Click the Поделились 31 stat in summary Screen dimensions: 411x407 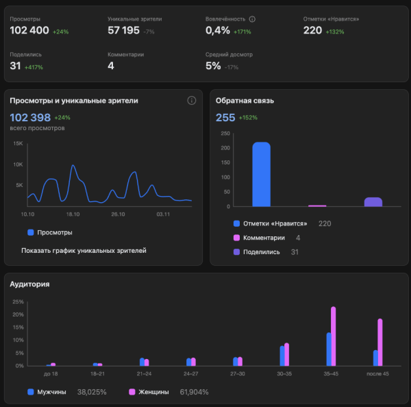pyautogui.click(x=16, y=66)
